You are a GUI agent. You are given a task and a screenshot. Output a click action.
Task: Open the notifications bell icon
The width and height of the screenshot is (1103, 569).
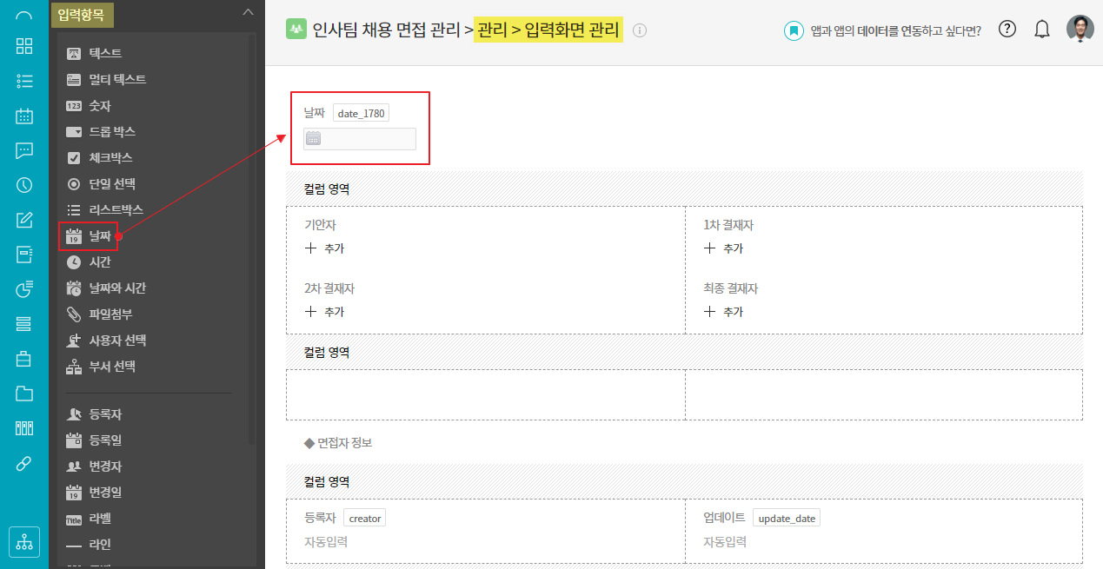pyautogui.click(x=1041, y=30)
